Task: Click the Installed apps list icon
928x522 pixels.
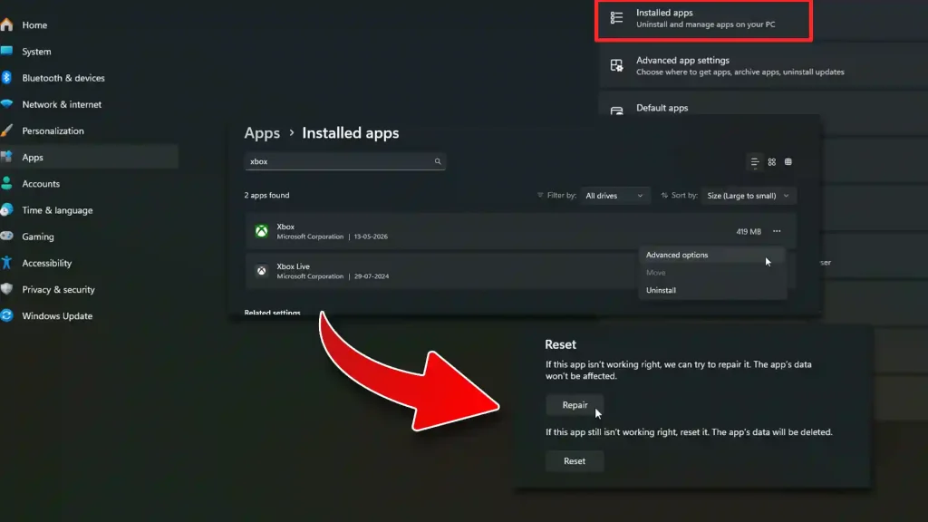Action: 616,18
